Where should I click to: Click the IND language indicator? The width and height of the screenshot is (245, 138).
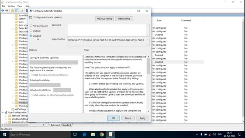(x=219, y=135)
